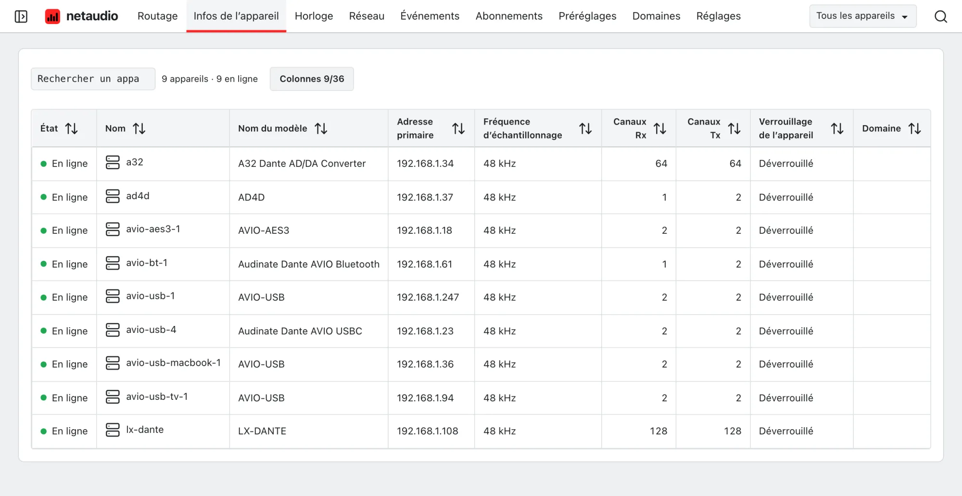This screenshot has height=496, width=962.
Task: Click the IP address 192.168.1.247
Action: point(428,297)
